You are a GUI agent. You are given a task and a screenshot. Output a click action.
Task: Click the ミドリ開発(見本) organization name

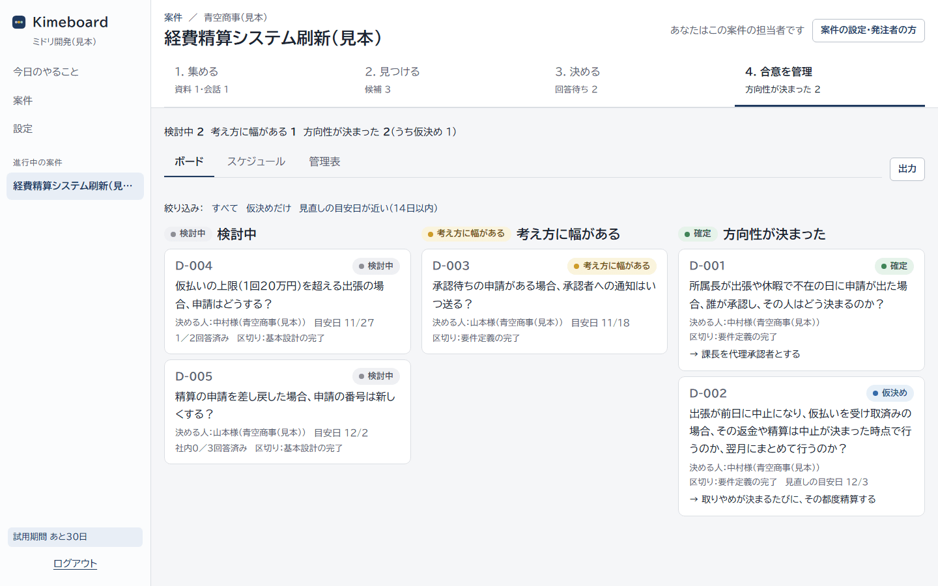tap(64, 42)
